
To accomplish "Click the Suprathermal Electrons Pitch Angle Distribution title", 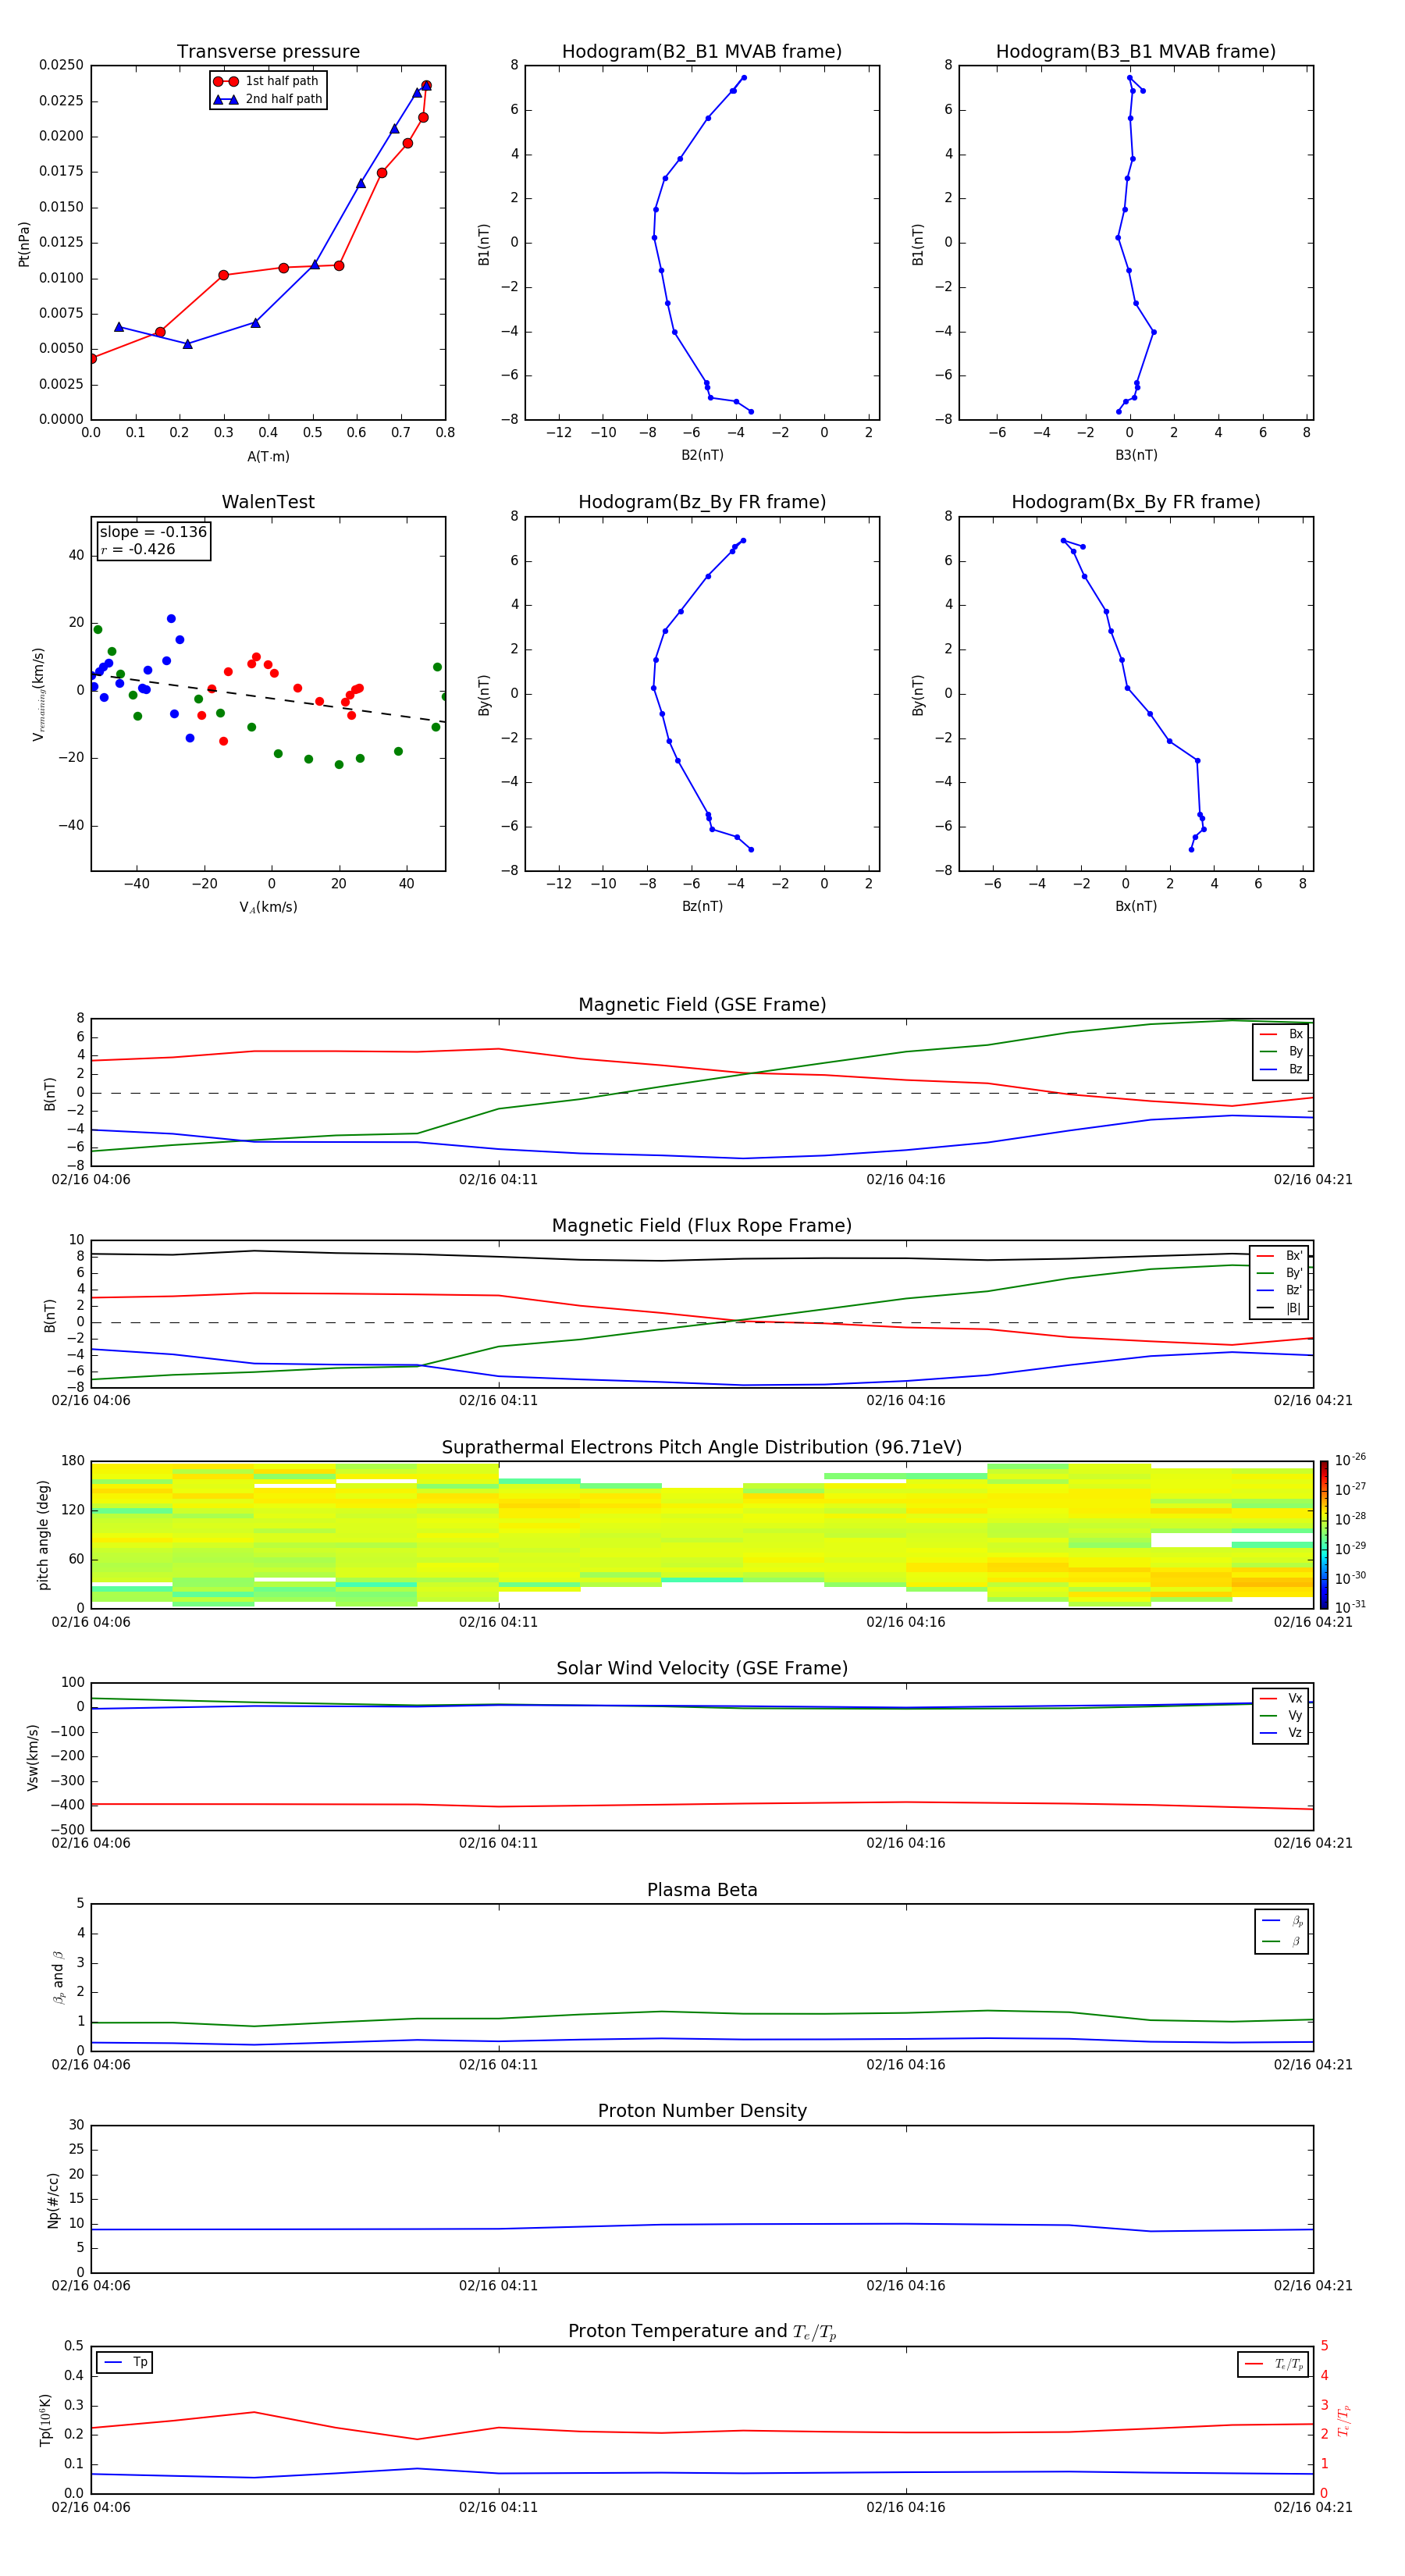I will 702,1448.
